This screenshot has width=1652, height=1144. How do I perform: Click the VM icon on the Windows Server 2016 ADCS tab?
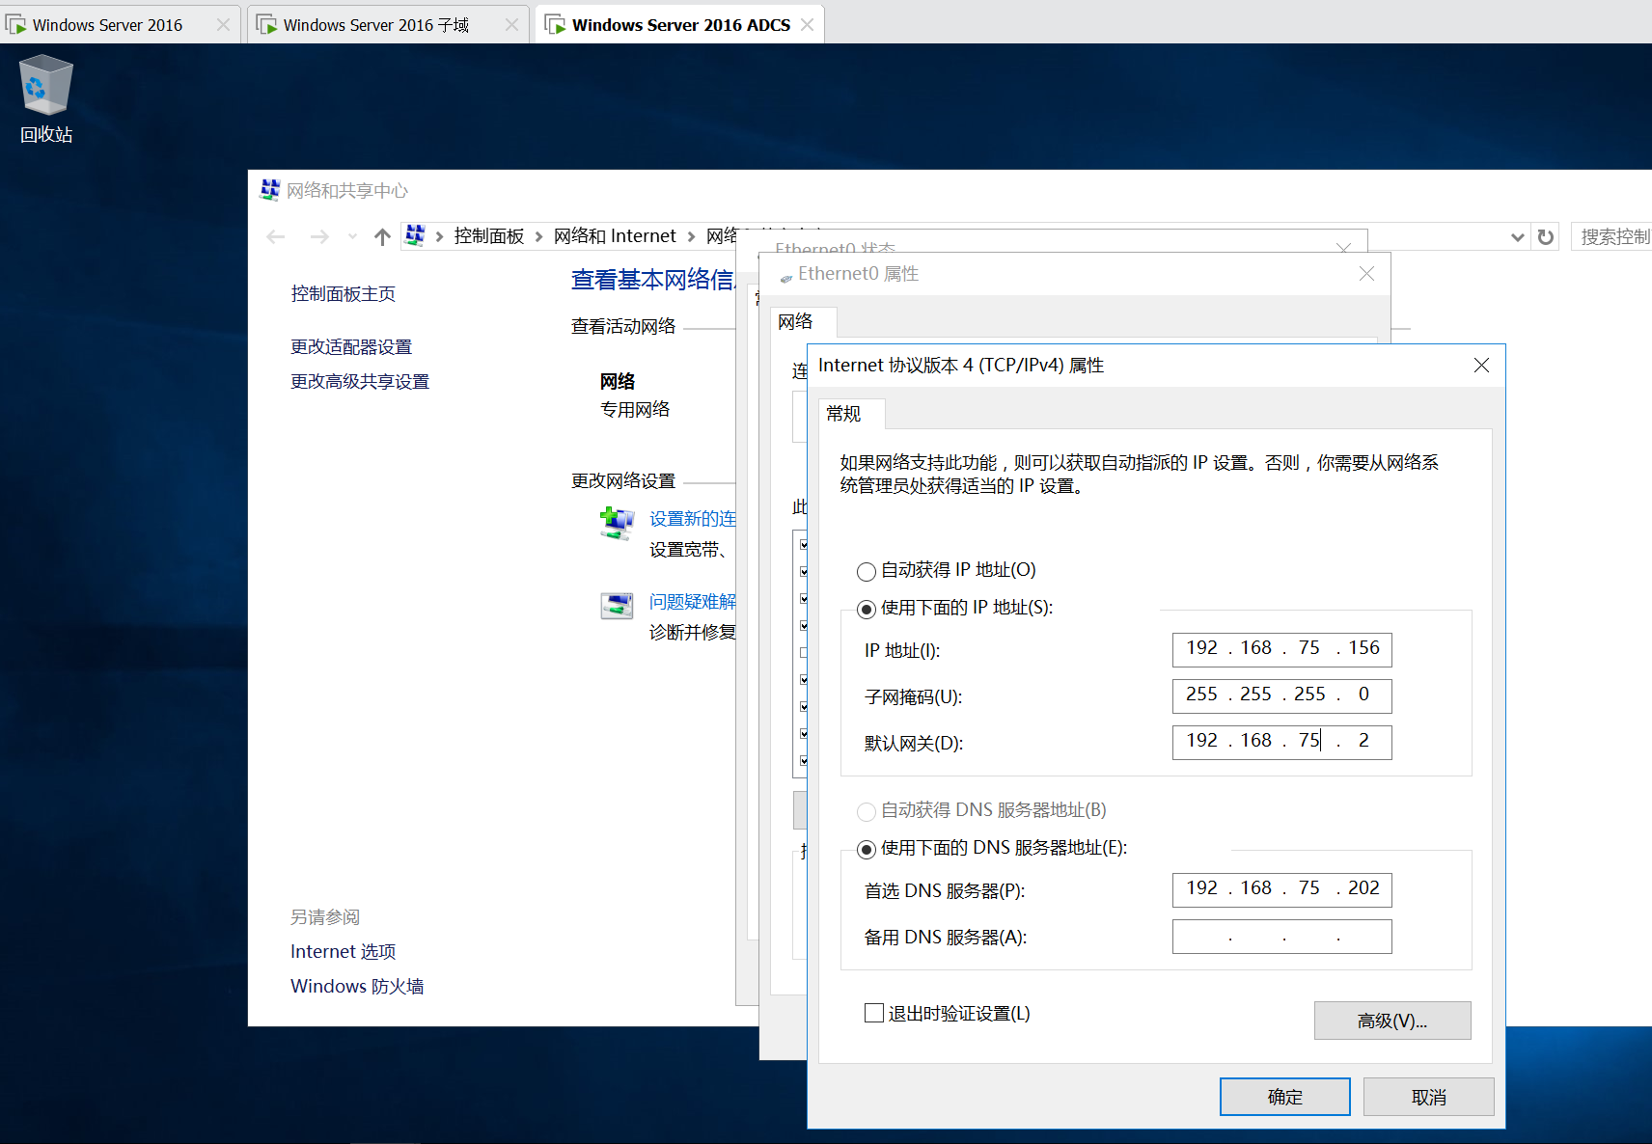[x=555, y=25]
